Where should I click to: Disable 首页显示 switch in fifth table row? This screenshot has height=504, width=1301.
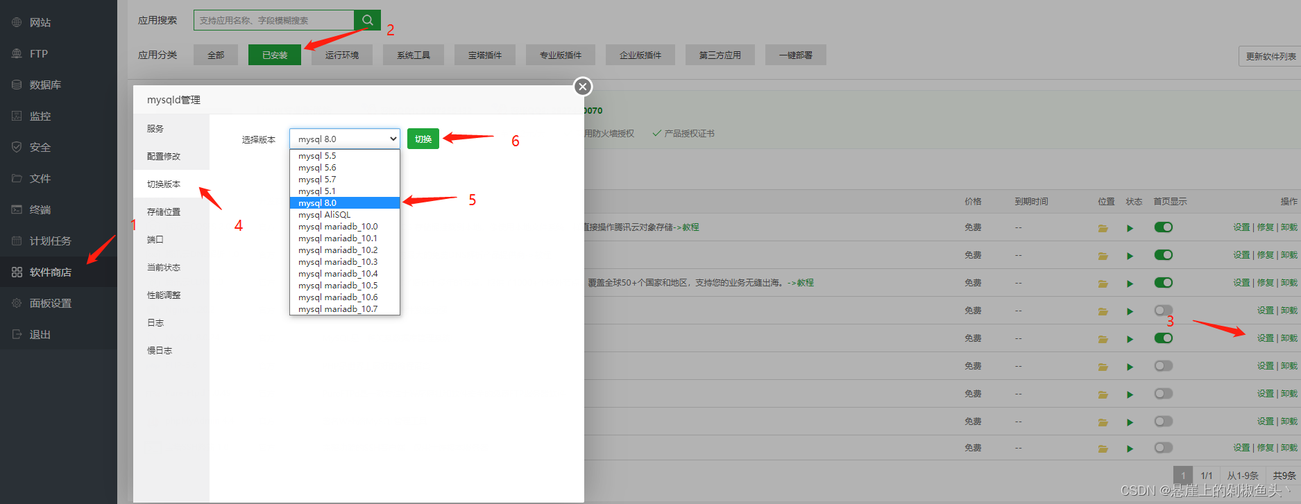coord(1164,338)
